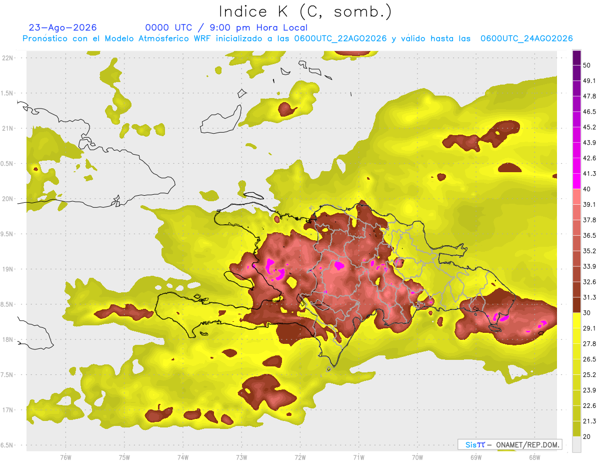
Task: Click the date label "23-Ago-2026"
Action: click(63, 28)
